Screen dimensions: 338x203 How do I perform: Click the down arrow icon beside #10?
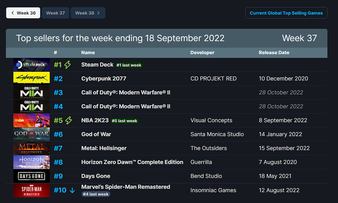point(72,190)
